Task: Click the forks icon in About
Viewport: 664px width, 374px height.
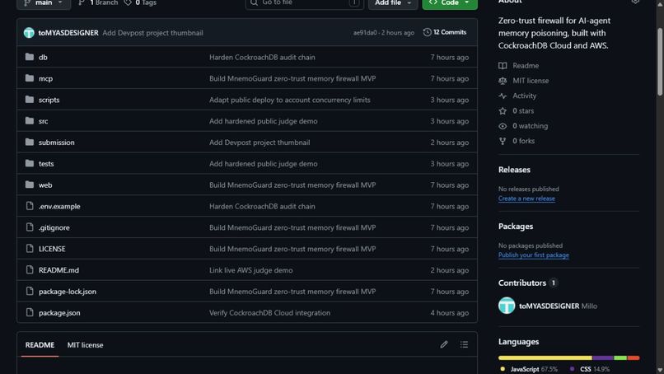Action: point(503,141)
